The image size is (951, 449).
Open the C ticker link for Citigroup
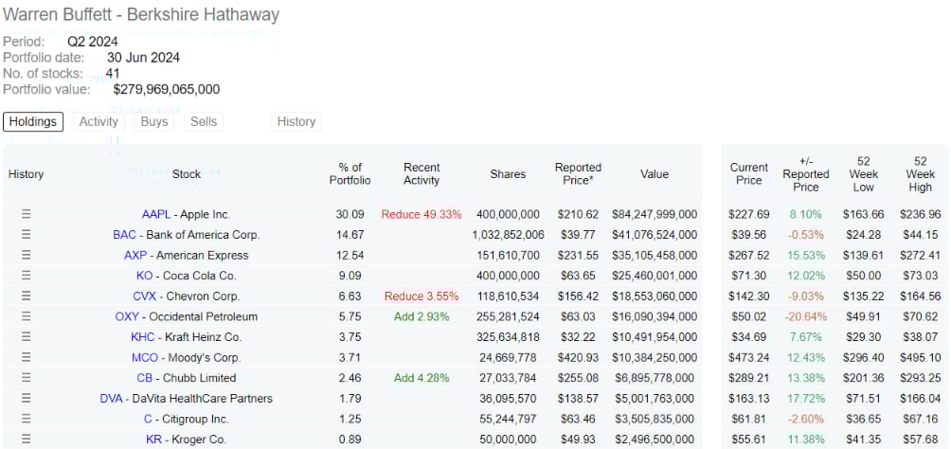point(148,420)
